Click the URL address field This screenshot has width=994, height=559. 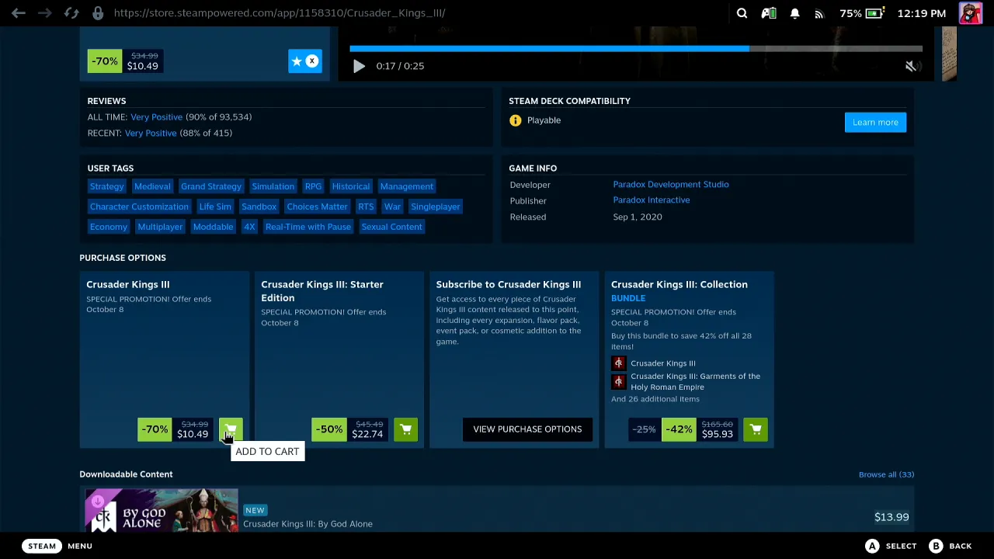280,13
